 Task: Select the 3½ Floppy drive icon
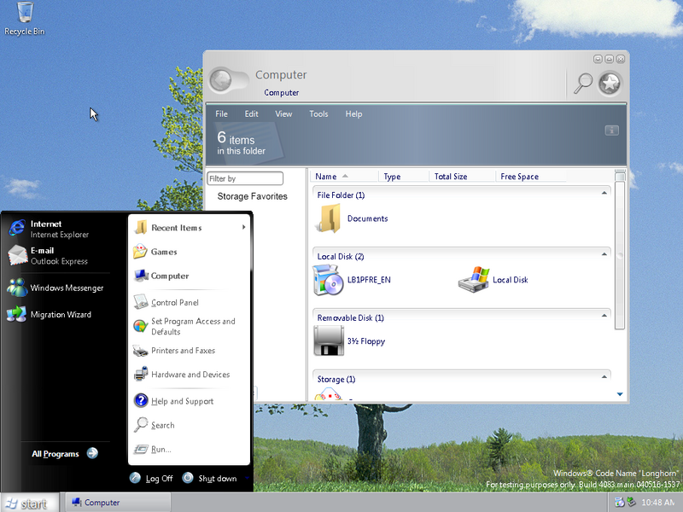pos(328,340)
